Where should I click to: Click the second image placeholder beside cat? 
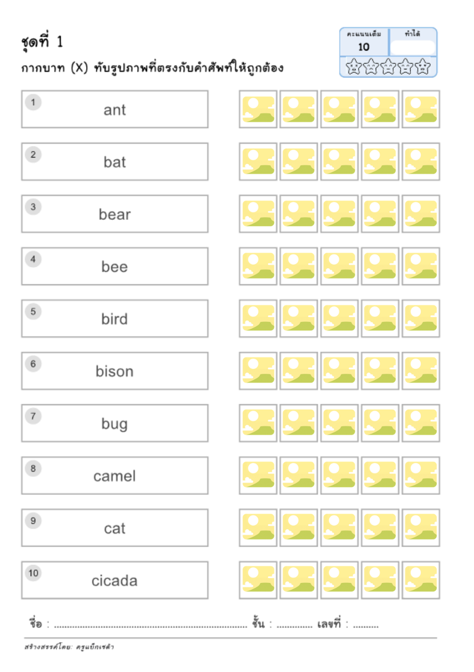pos(298,528)
